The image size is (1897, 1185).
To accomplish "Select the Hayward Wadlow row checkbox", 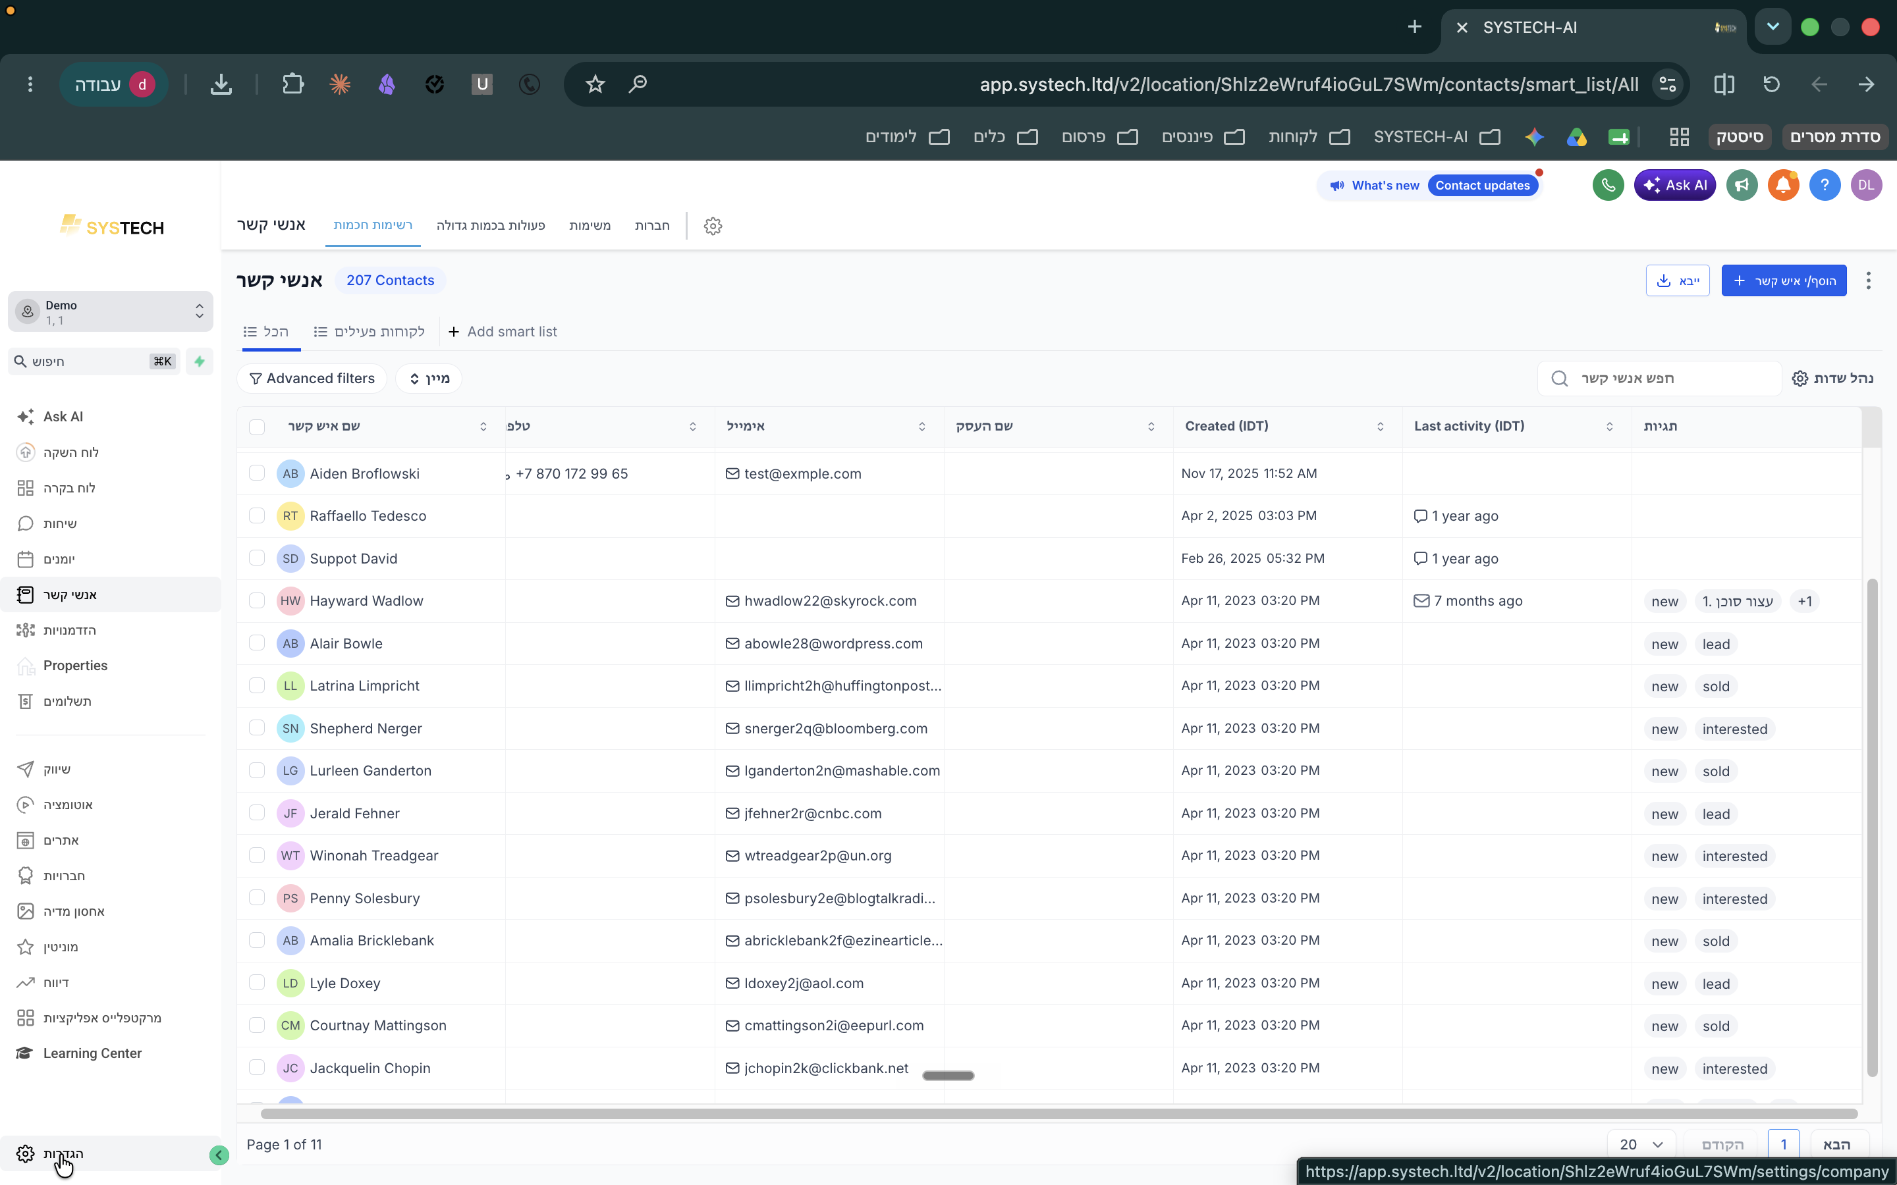I will pos(257,600).
